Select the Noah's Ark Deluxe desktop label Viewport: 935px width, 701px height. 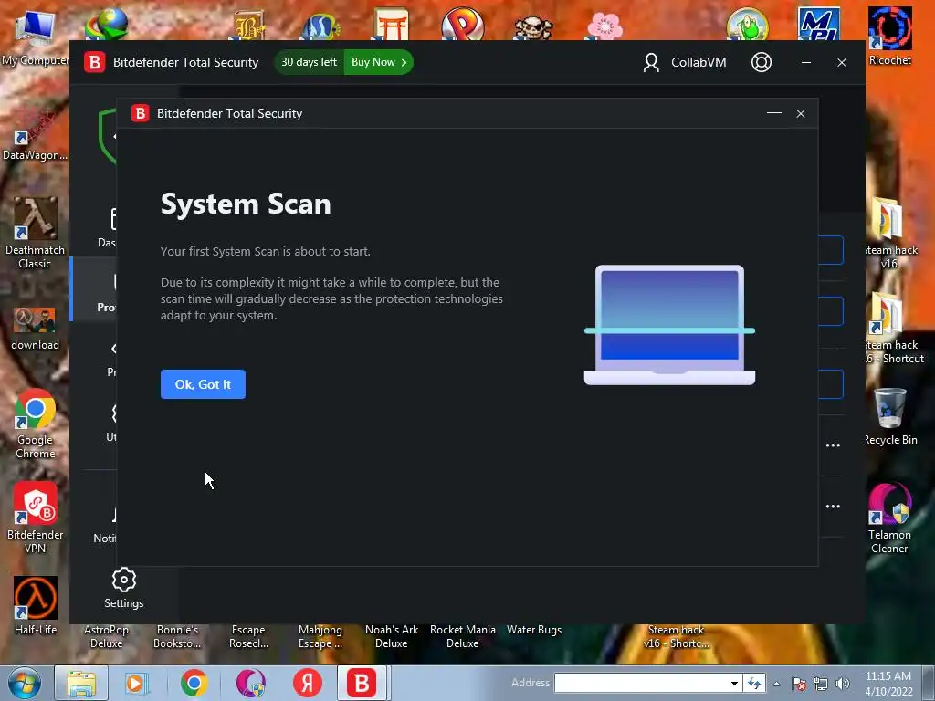point(392,636)
